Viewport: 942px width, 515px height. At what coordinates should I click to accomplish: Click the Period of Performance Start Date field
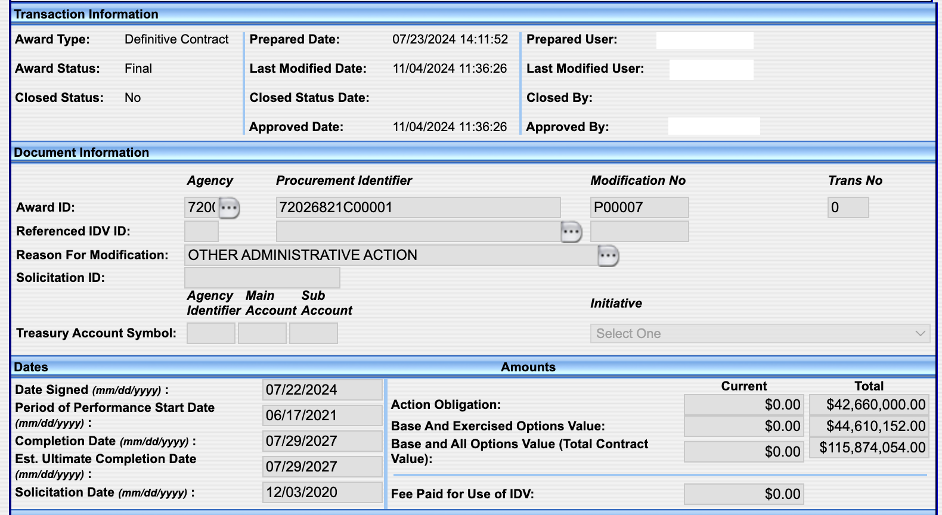click(x=322, y=415)
